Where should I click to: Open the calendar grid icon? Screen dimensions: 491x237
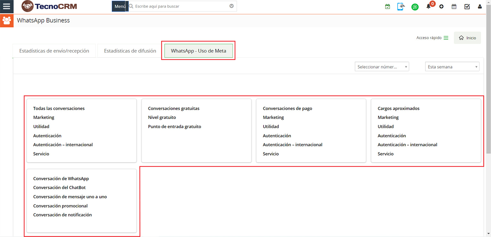454,6
